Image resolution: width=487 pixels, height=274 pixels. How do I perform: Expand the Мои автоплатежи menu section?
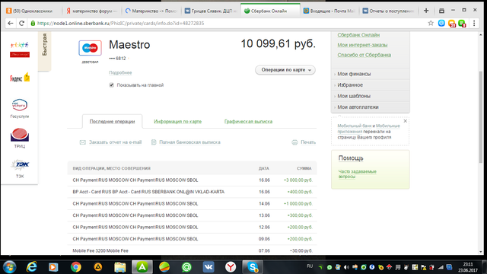click(371, 107)
